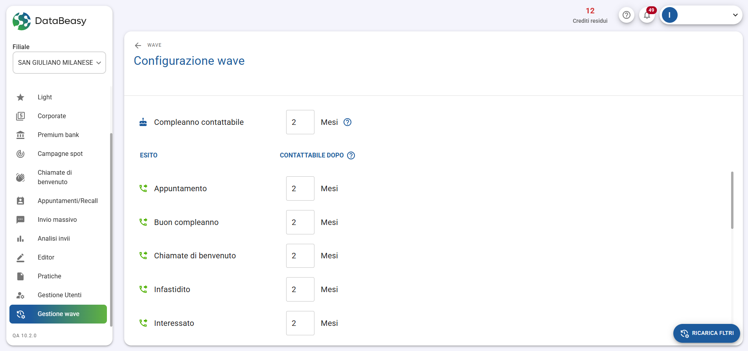748x351 pixels.
Task: Expand the Filiale SAN GIULIANO MILANESE dropdown
Action: pos(59,63)
